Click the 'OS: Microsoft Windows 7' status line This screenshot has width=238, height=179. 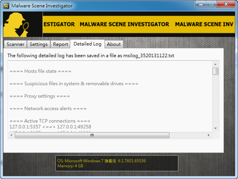(x=102, y=161)
